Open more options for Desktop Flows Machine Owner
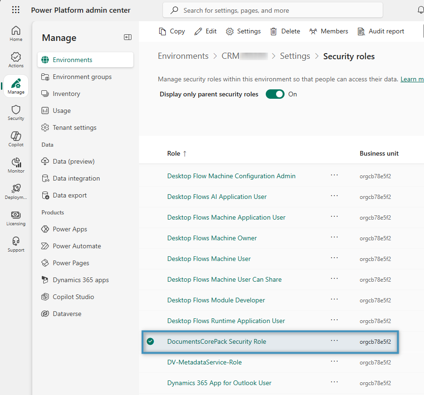The image size is (424, 395). pos(334,237)
